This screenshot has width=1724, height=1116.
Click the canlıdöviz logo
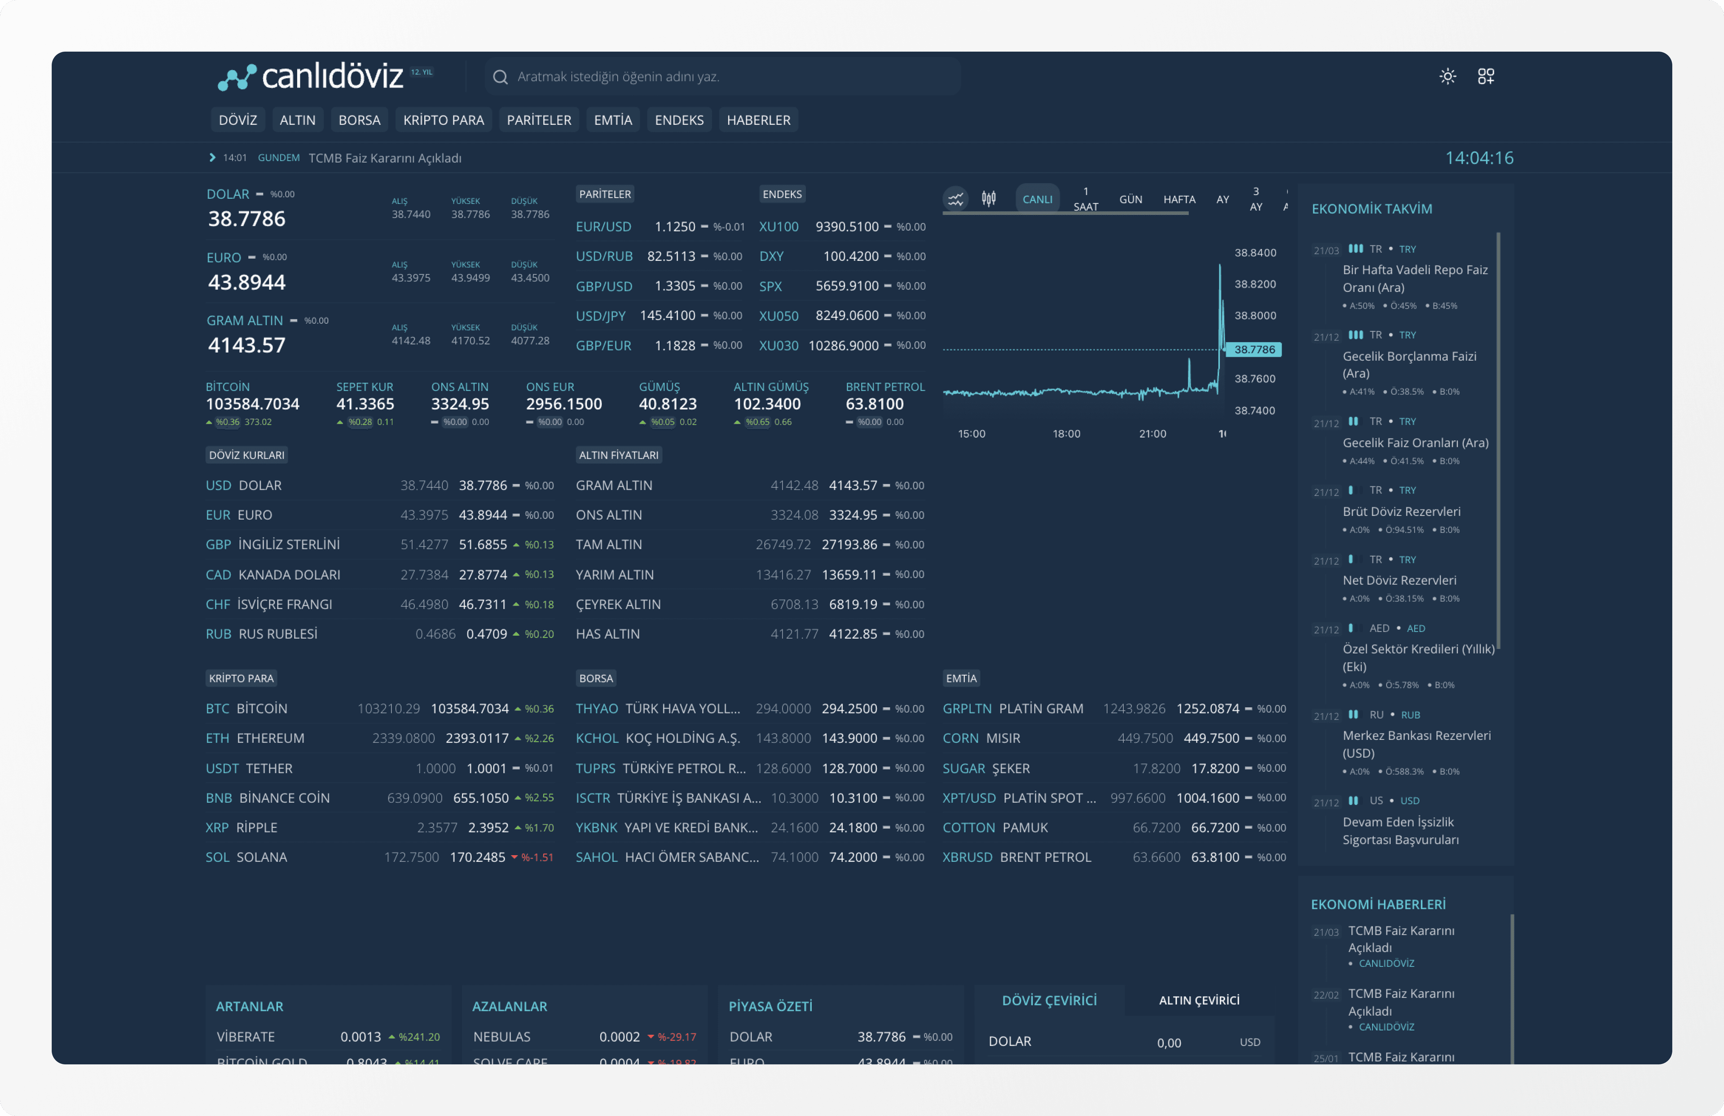tap(312, 77)
